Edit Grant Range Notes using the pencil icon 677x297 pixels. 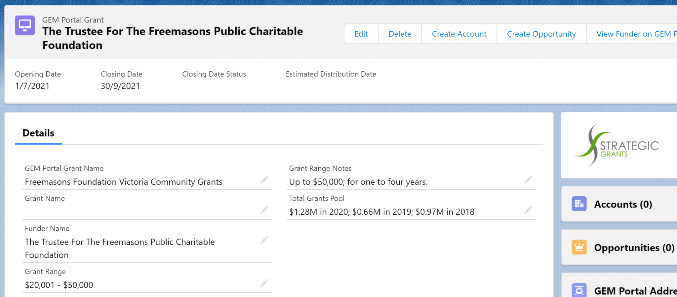(528, 180)
